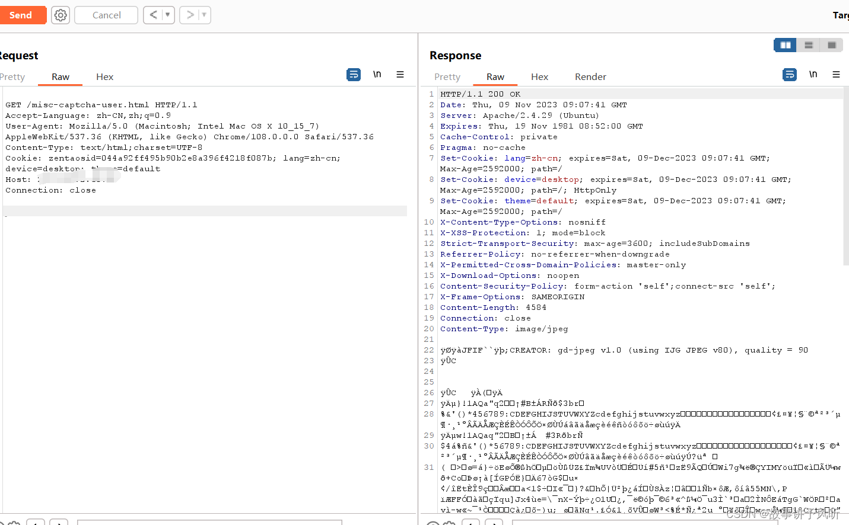Open the back history dropdown arrow
The width and height of the screenshot is (849, 525).
coord(168,15)
